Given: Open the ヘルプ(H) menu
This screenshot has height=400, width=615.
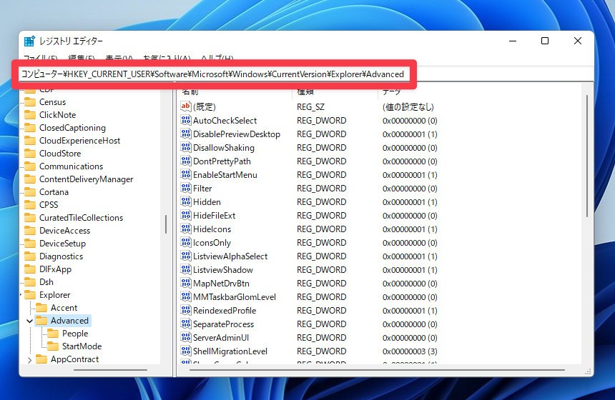Looking at the screenshot, I should tap(217, 58).
